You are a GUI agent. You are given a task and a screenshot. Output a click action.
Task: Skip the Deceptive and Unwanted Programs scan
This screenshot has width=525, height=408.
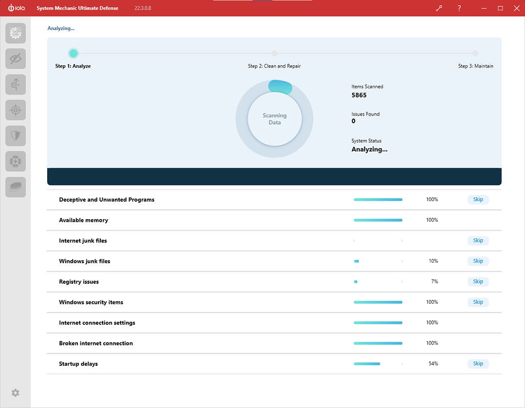pyautogui.click(x=478, y=200)
